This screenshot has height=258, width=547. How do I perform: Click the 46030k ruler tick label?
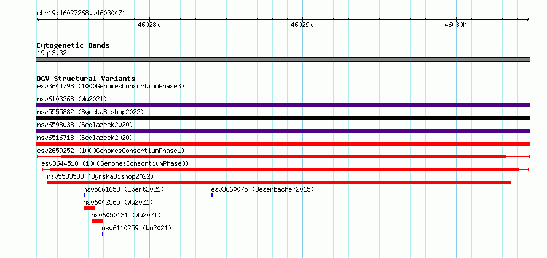pyautogui.click(x=455, y=25)
